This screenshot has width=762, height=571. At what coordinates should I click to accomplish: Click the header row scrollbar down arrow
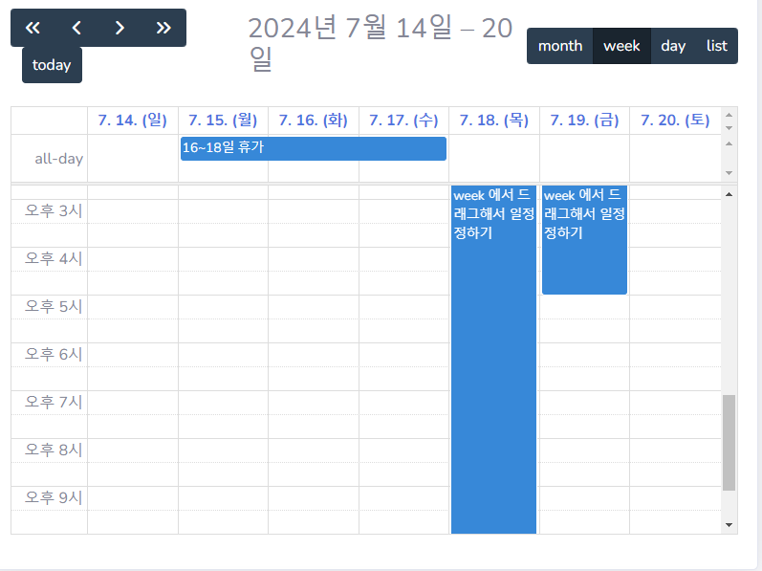[729, 128]
